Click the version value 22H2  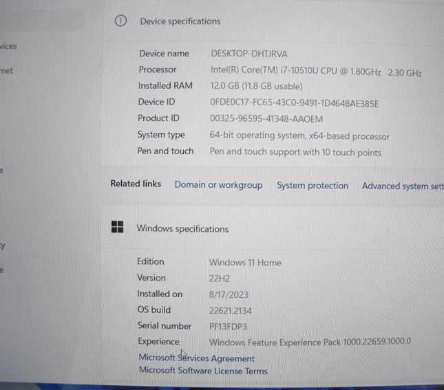click(219, 279)
